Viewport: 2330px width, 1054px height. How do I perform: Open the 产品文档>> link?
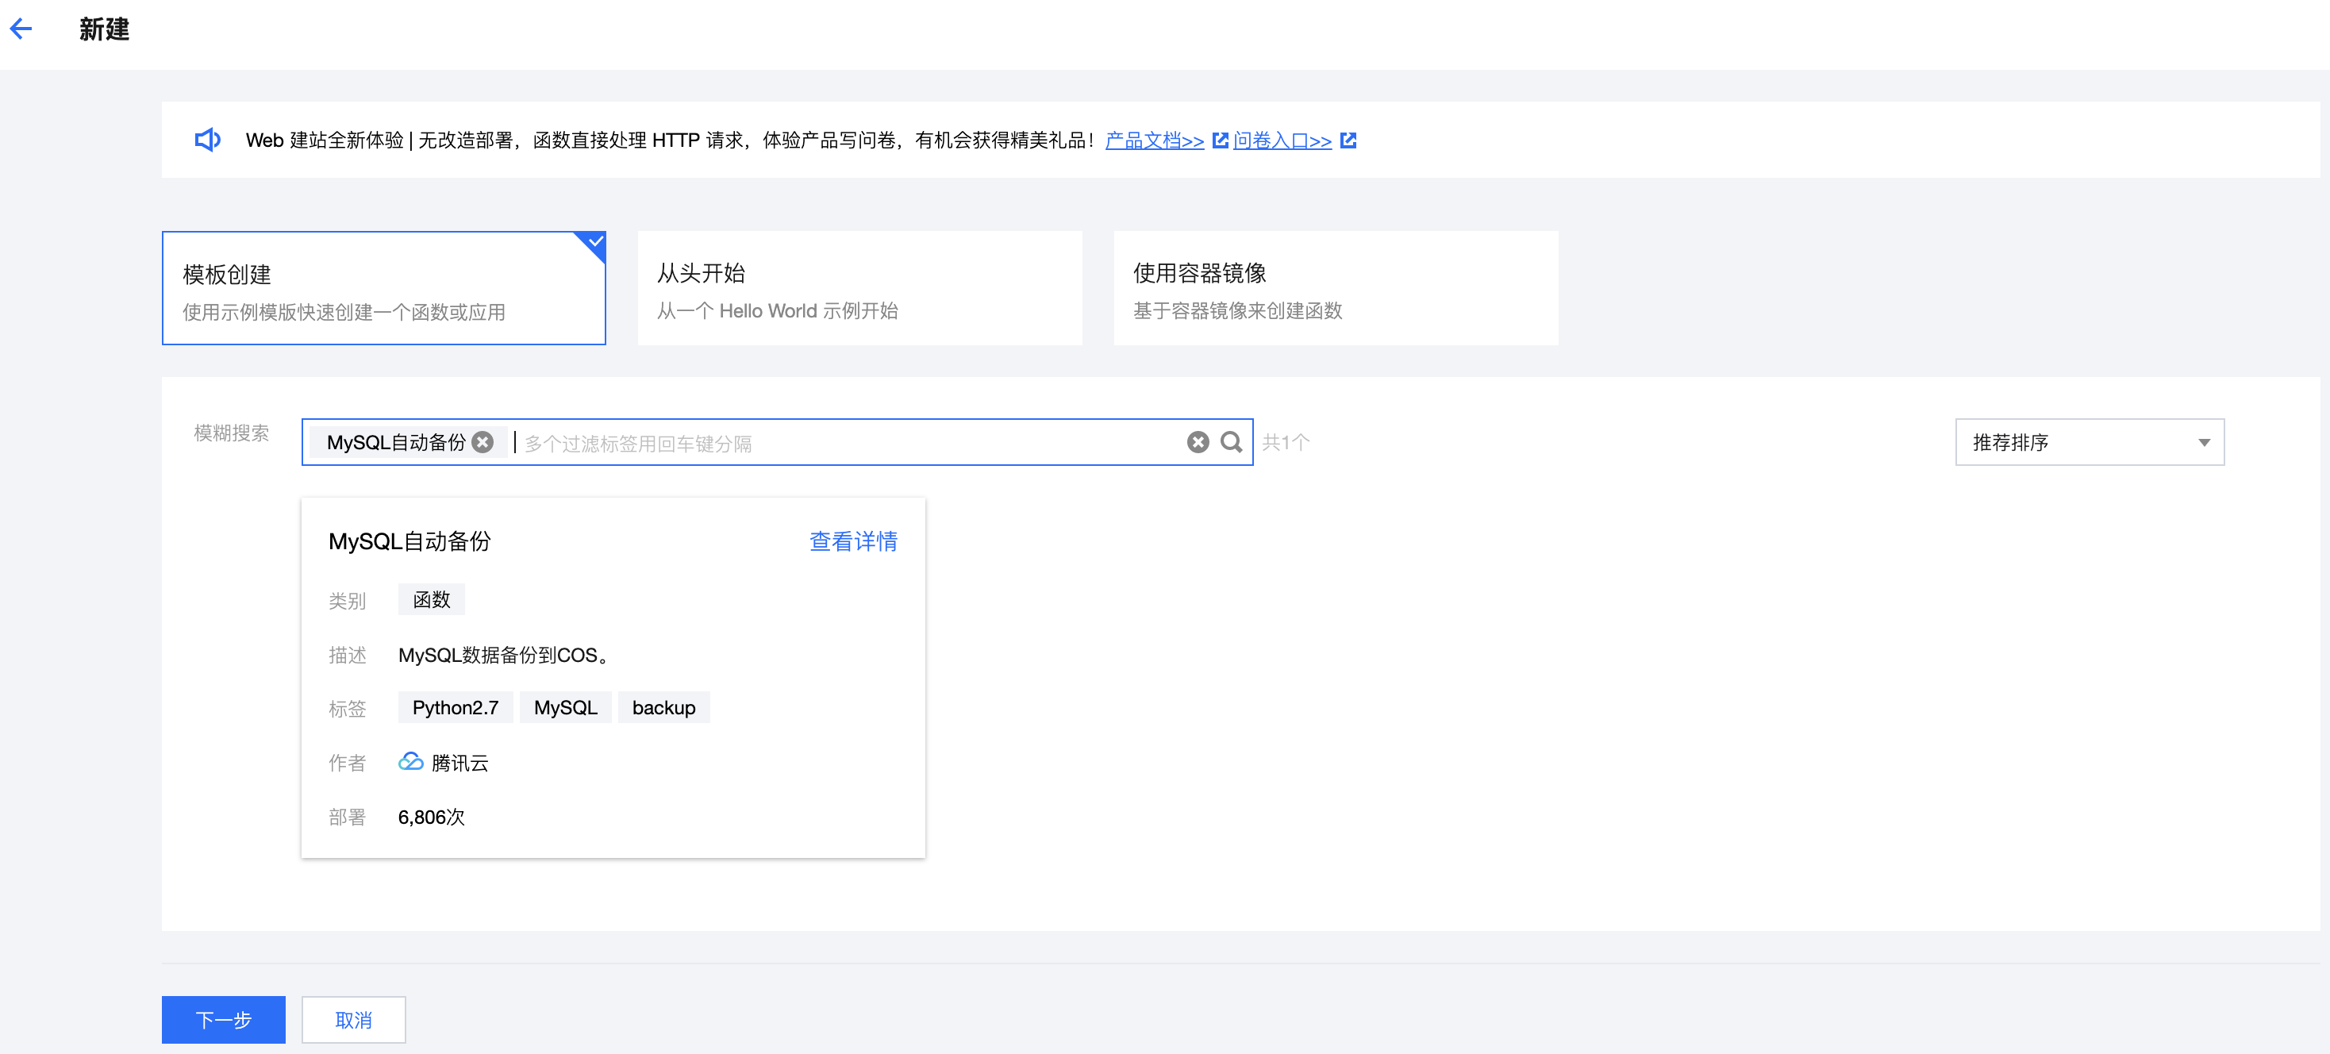click(1154, 140)
